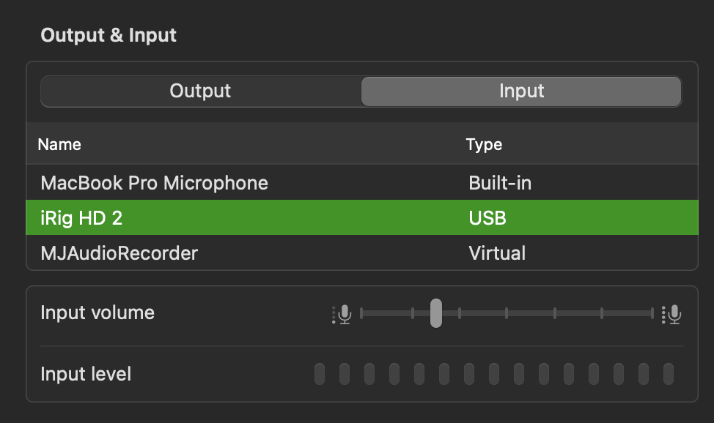Click the Built-in type label
The image size is (714, 423).
(x=500, y=183)
